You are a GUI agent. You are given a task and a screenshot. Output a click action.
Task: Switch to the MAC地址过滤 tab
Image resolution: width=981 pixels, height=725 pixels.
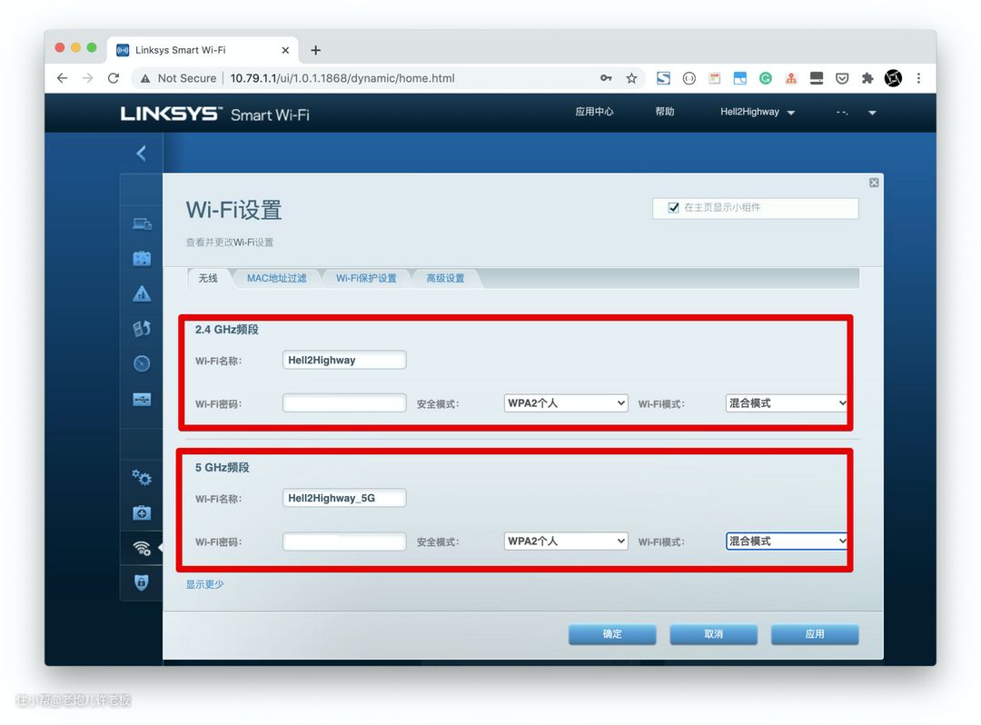[276, 278]
